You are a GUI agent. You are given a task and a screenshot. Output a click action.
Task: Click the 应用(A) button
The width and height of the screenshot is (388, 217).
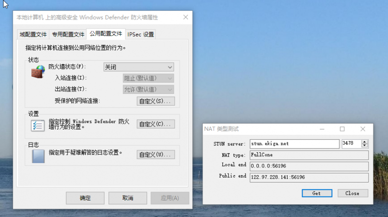[170, 198]
